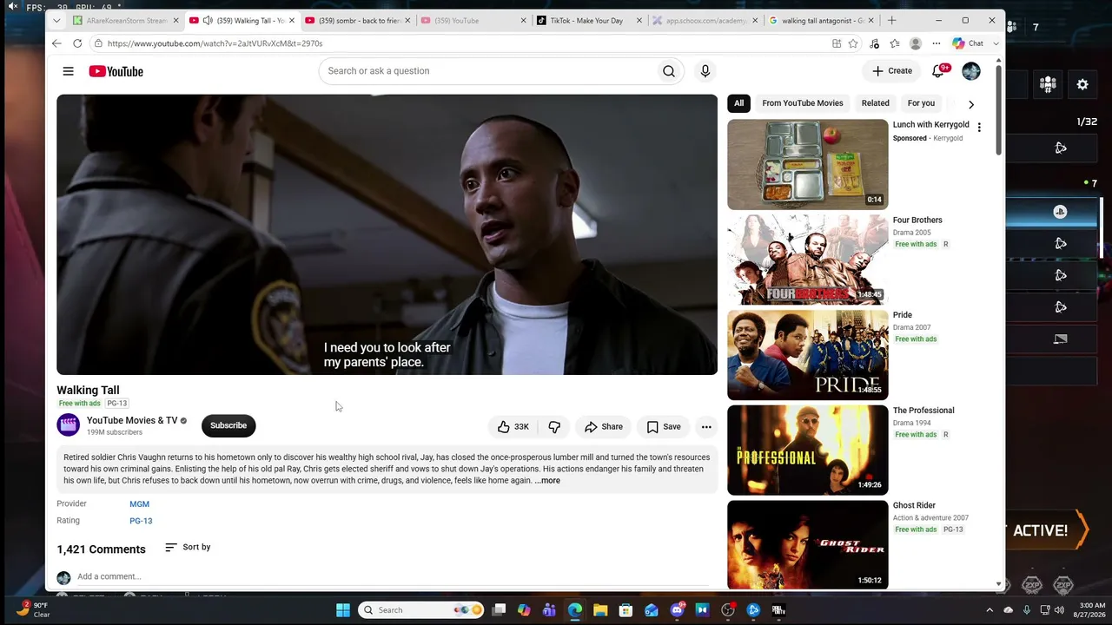
Task: Click the group icon in game overlay
Action: 1048,84
